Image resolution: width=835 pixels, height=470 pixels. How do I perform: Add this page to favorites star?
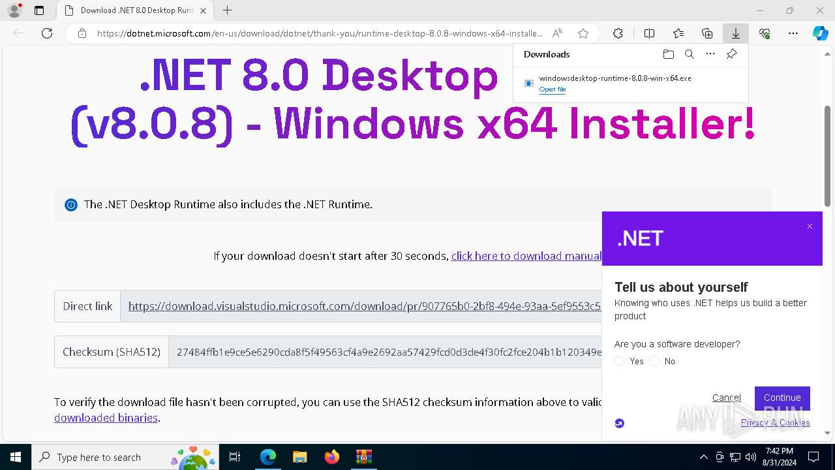[x=583, y=33]
